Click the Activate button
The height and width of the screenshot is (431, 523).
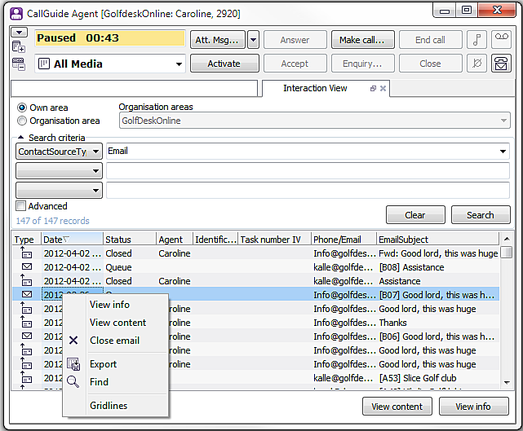coord(224,64)
